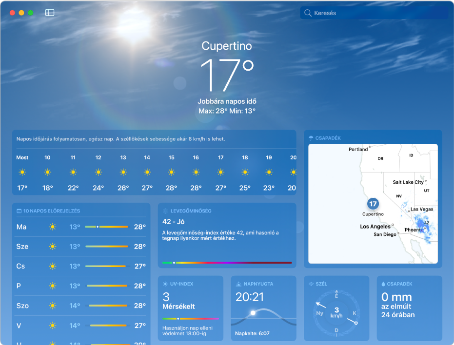Screen dimensions: 454x345
Task: Click the 'Mérsékelt' UV label
Action: (x=178, y=306)
